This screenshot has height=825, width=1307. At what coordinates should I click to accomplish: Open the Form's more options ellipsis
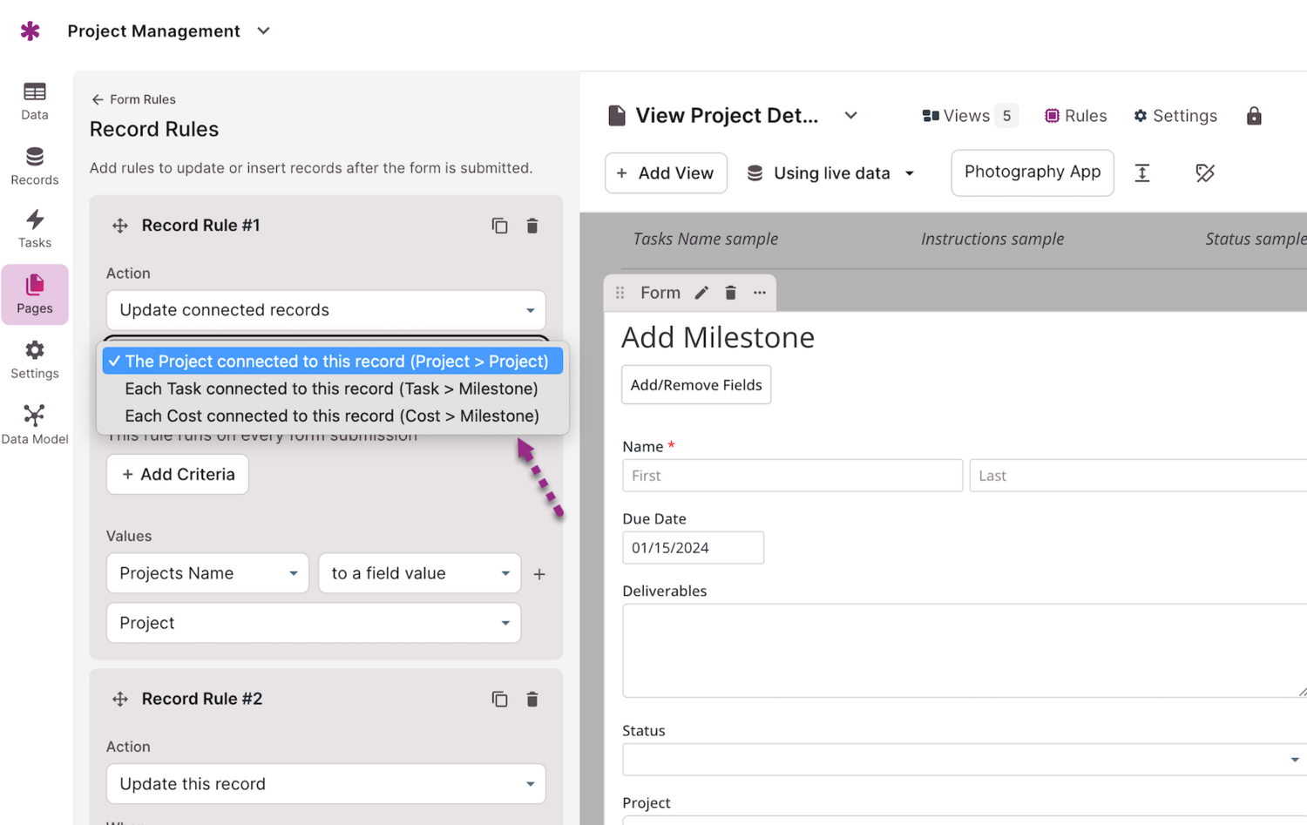[760, 293]
